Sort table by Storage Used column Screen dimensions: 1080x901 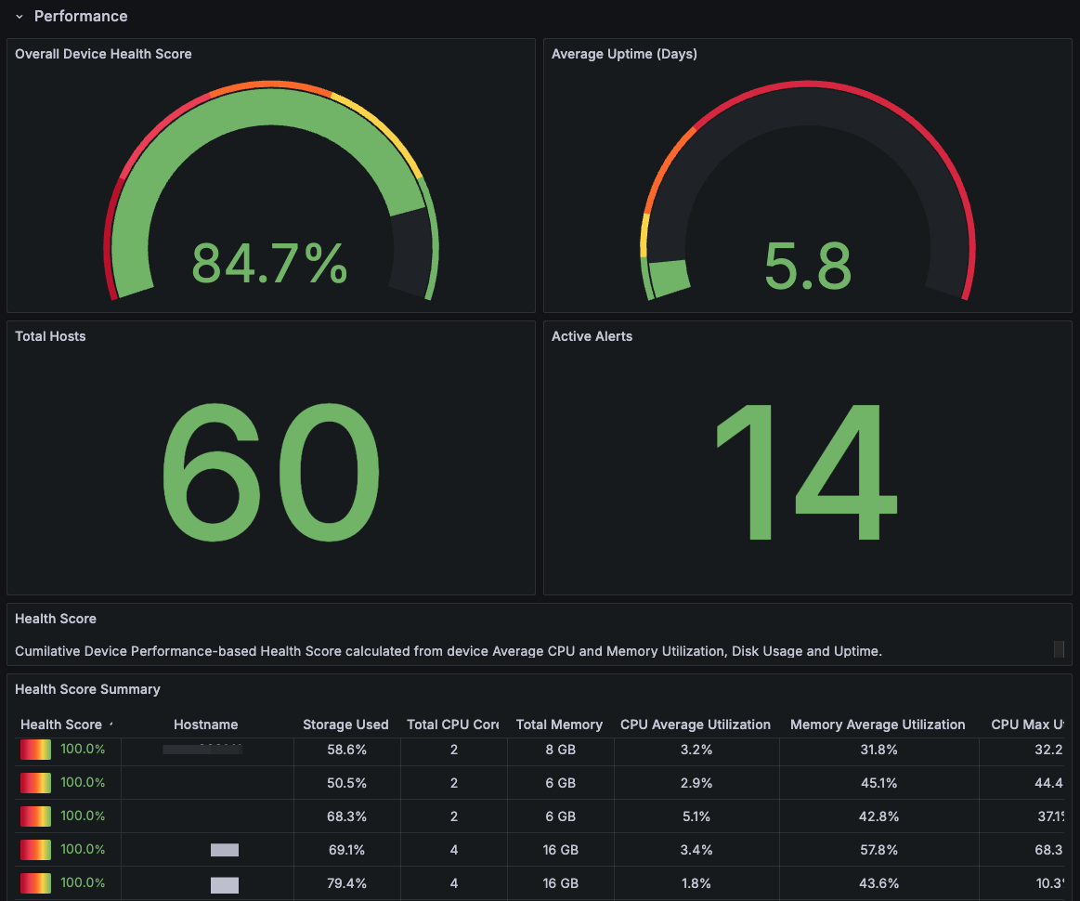pyautogui.click(x=345, y=725)
